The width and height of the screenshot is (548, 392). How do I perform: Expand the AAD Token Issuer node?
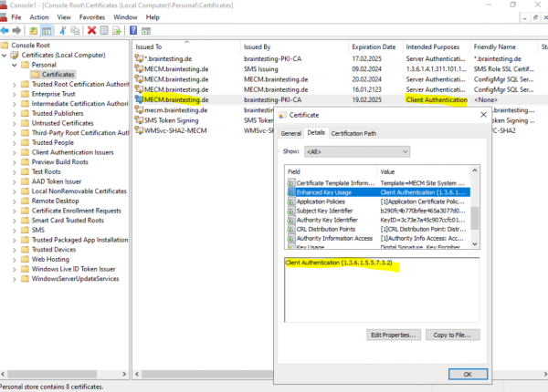(15, 181)
